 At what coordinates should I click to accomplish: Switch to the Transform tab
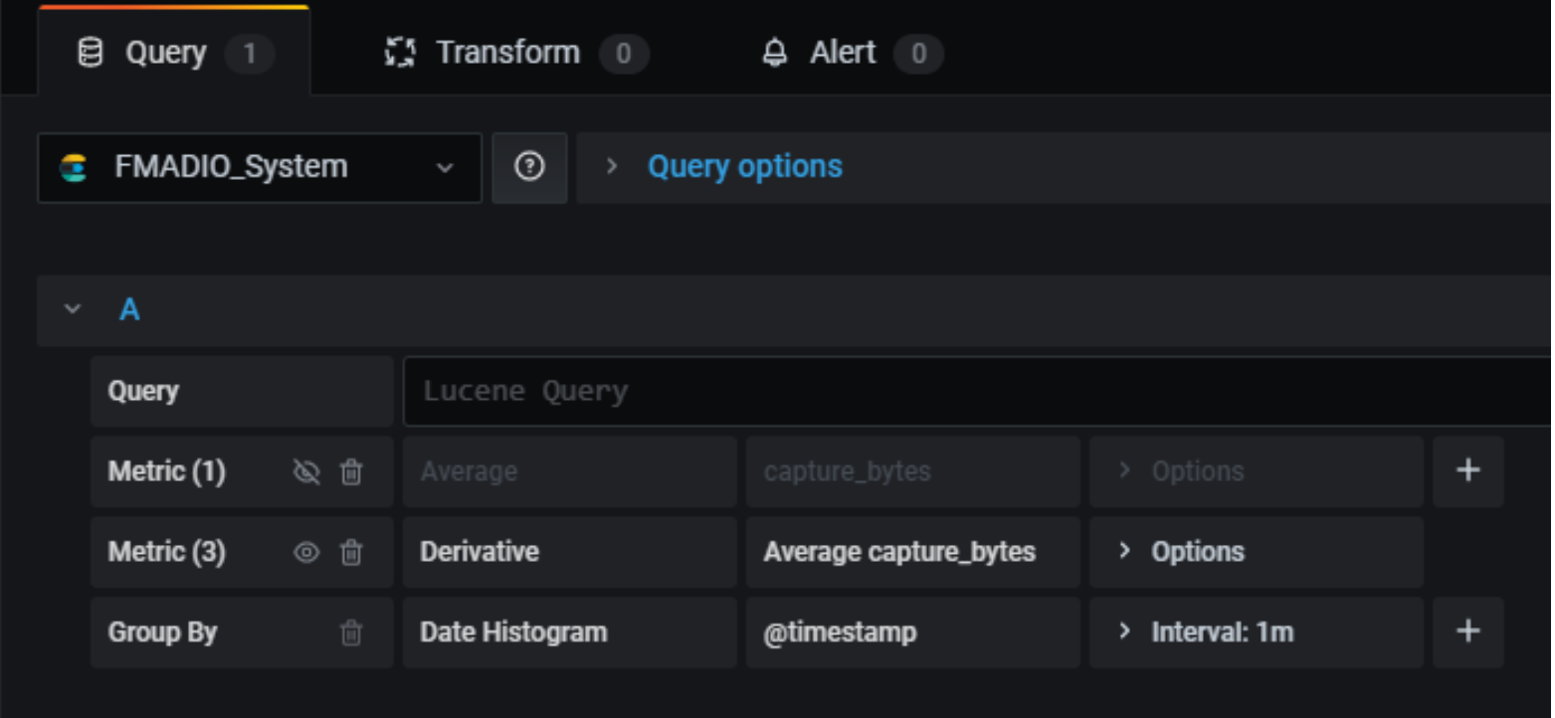(507, 53)
